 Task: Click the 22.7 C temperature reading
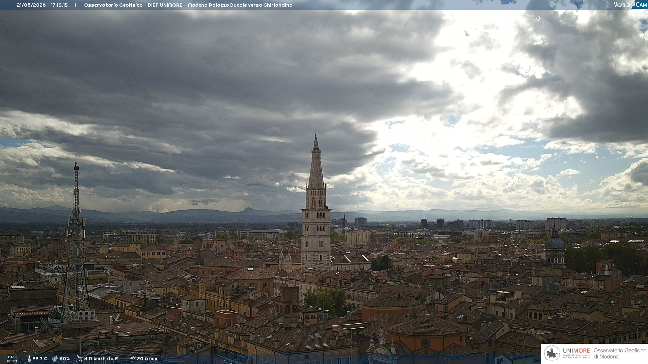click(x=40, y=359)
